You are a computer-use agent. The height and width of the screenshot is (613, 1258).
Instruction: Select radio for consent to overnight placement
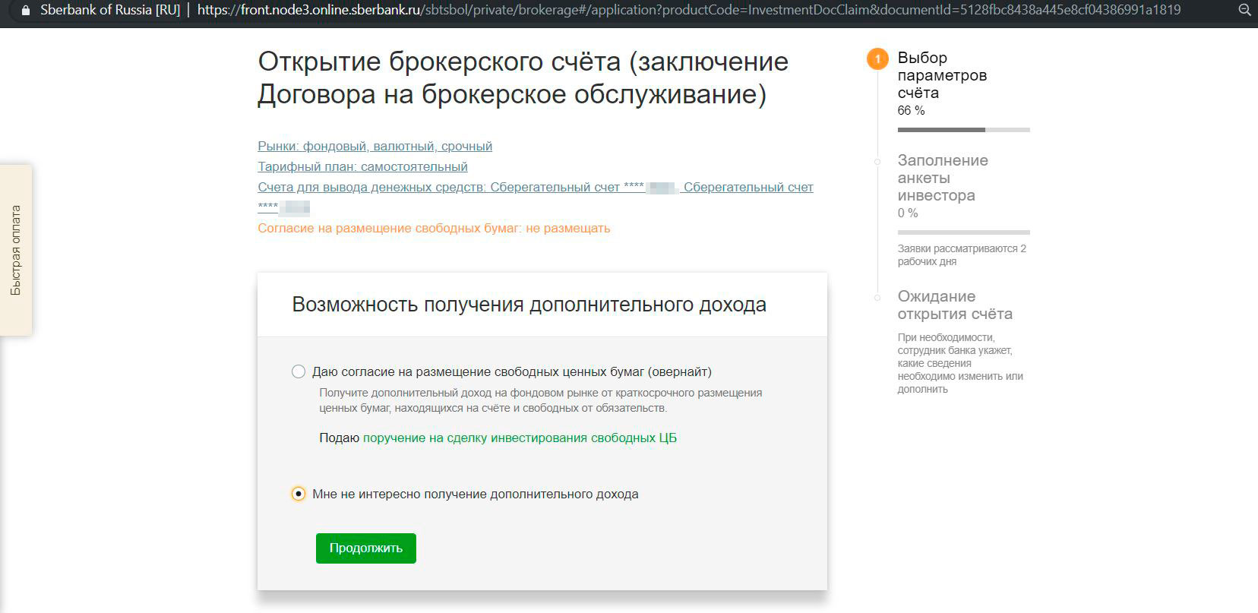[x=299, y=371]
